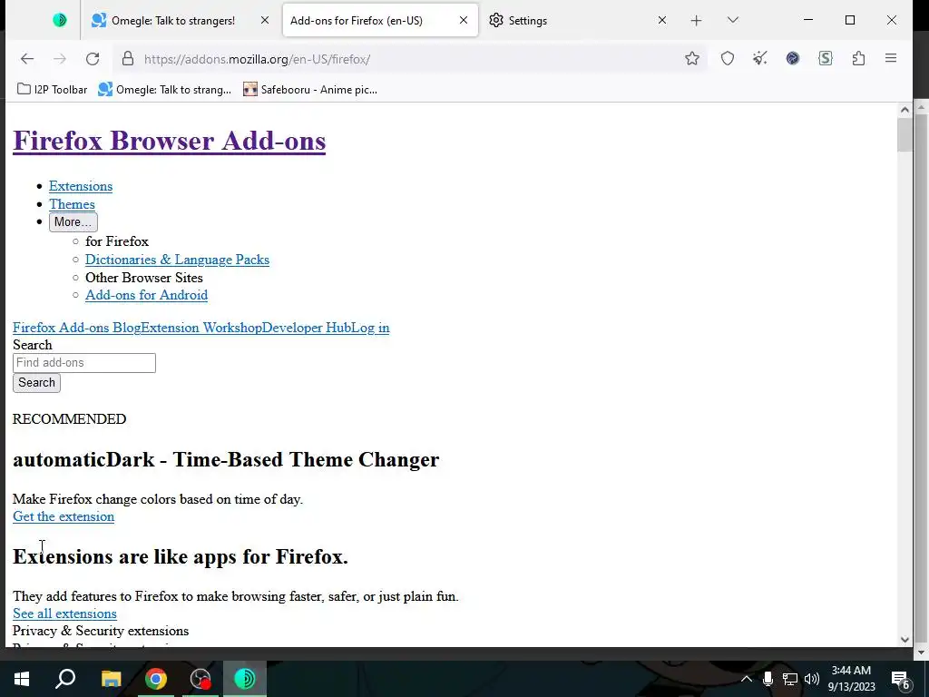Click the Privacy & Security extensions text
This screenshot has width=929, height=697.
coord(101,631)
